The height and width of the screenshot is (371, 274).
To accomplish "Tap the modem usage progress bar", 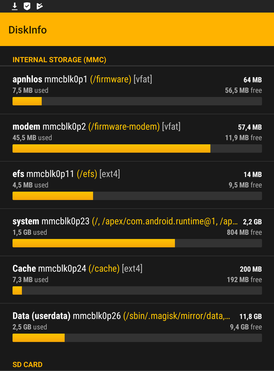I will [137, 148].
